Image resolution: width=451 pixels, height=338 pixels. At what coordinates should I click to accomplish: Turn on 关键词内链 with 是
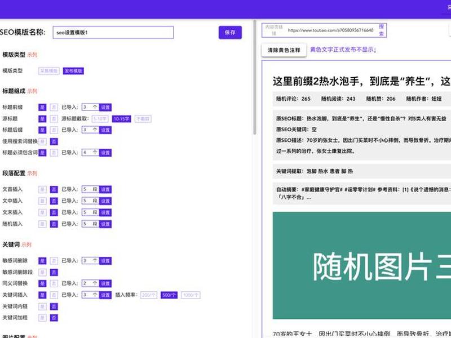click(x=42, y=306)
